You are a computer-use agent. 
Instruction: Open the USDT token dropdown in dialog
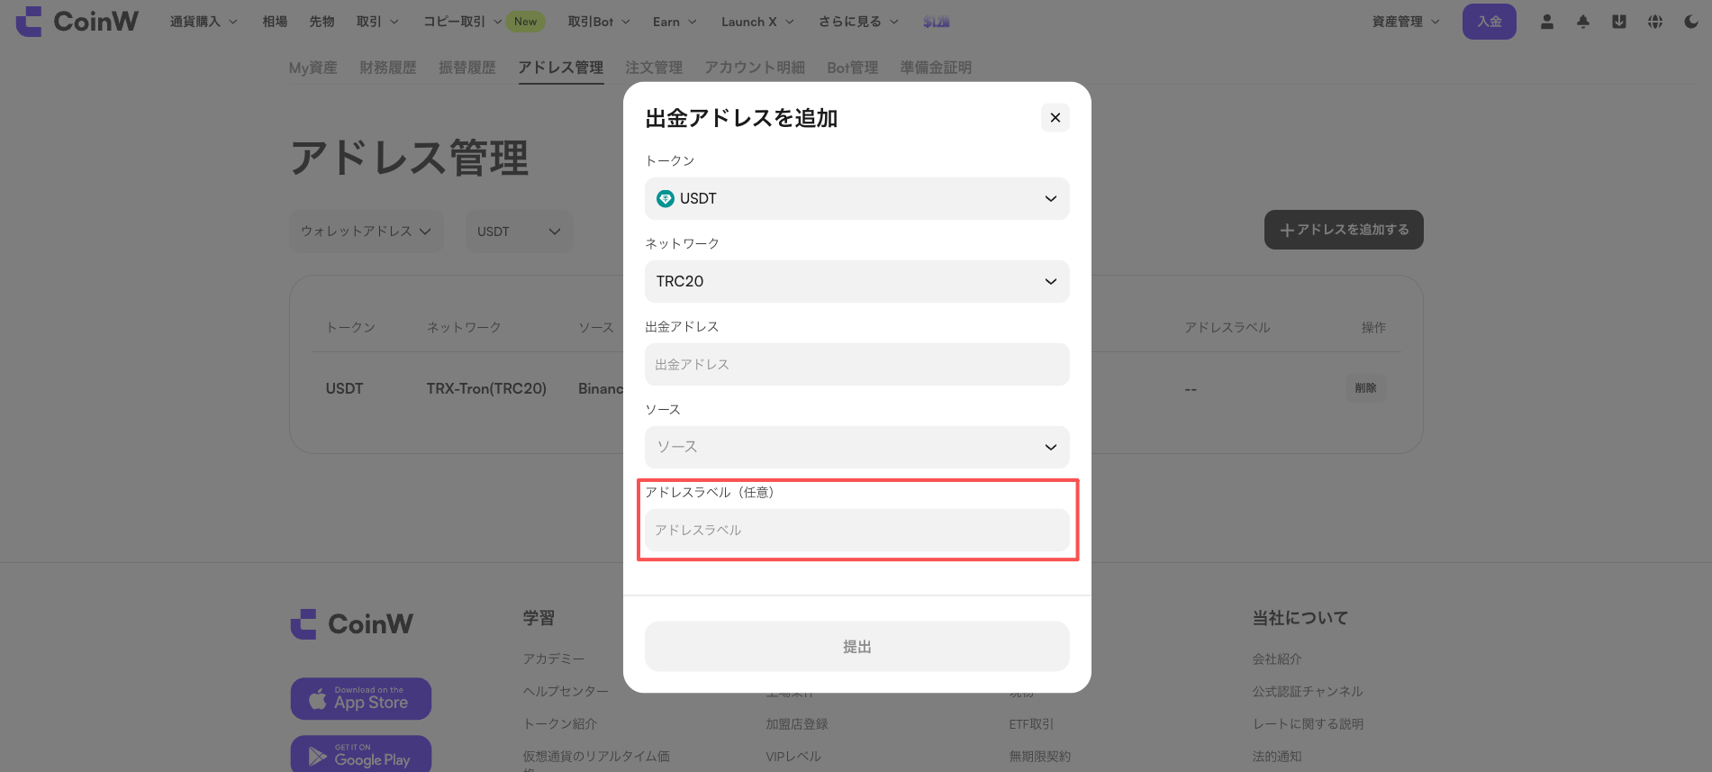(x=856, y=198)
